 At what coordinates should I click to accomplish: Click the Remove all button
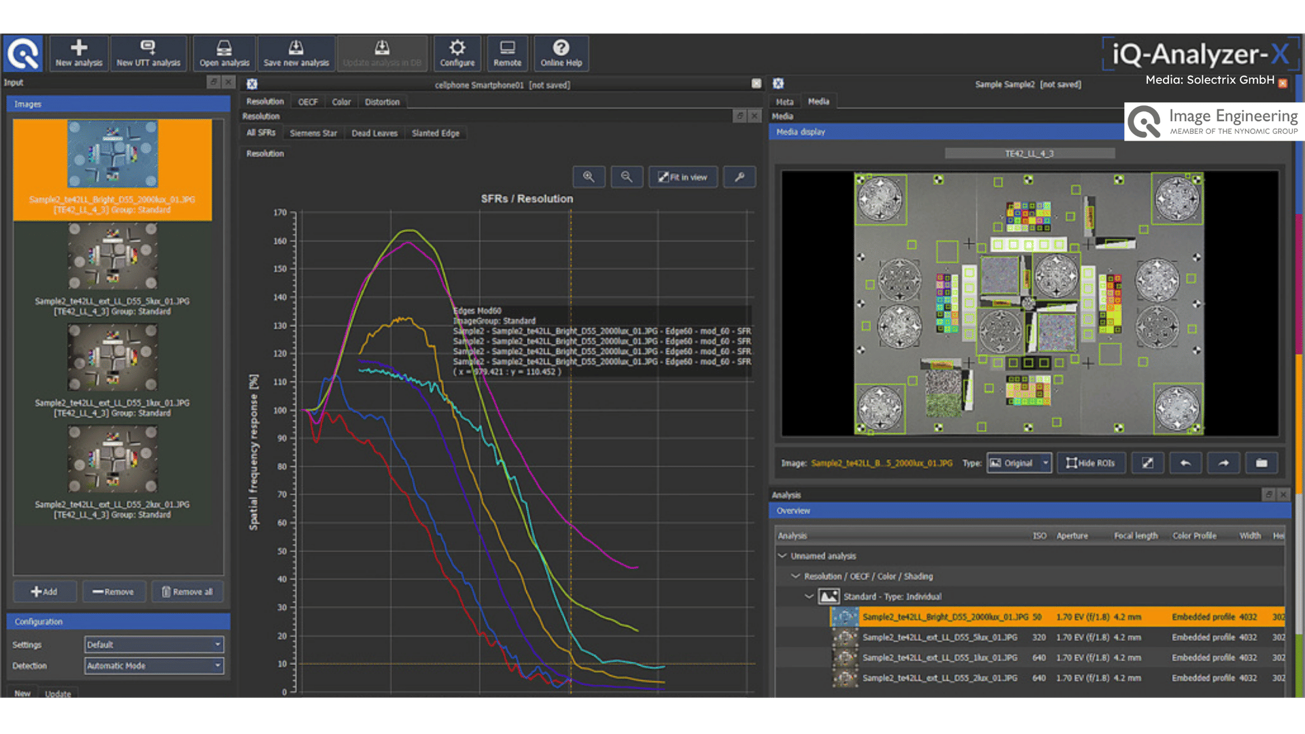187,592
